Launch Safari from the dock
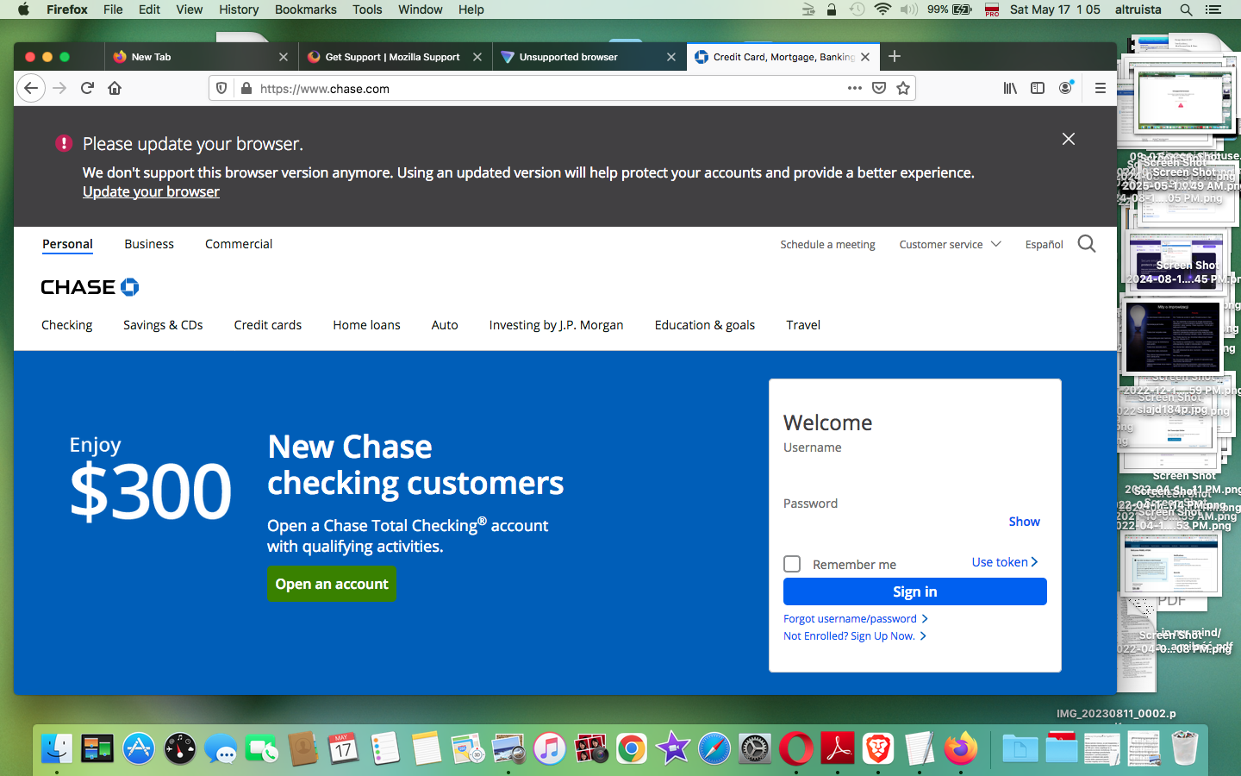Screen dimensions: 1241x776 point(714,748)
